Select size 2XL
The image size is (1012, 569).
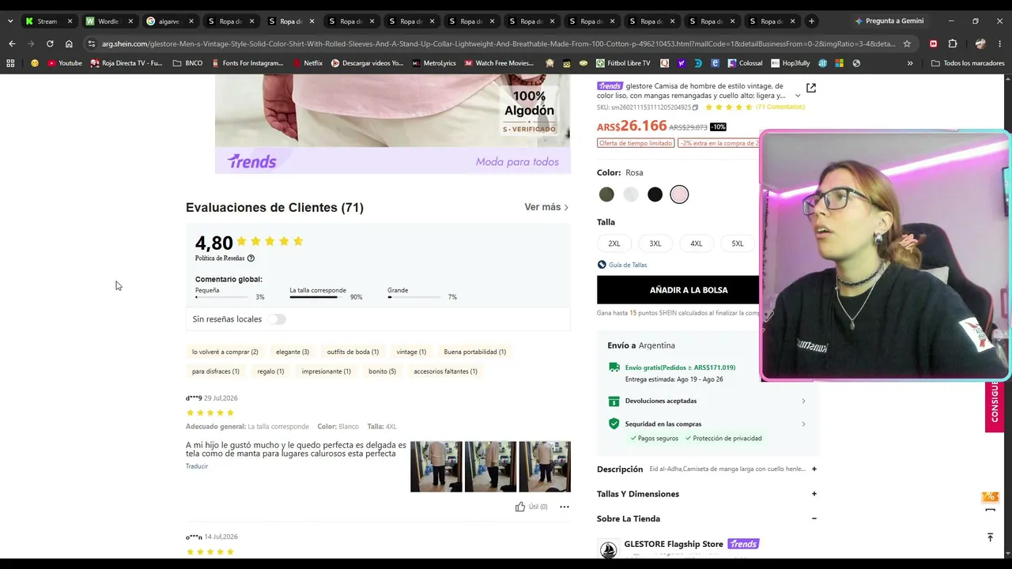(x=614, y=243)
